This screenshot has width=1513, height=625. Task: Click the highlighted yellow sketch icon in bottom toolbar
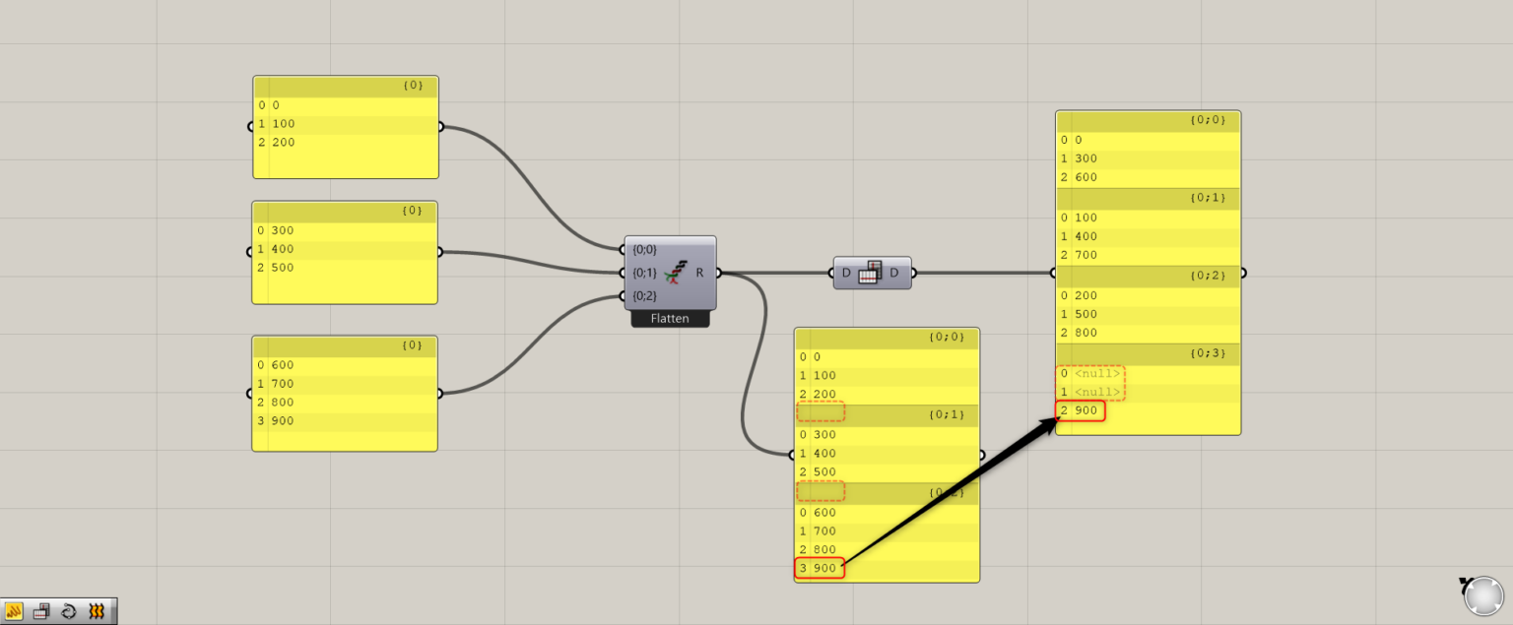pyautogui.click(x=15, y=611)
